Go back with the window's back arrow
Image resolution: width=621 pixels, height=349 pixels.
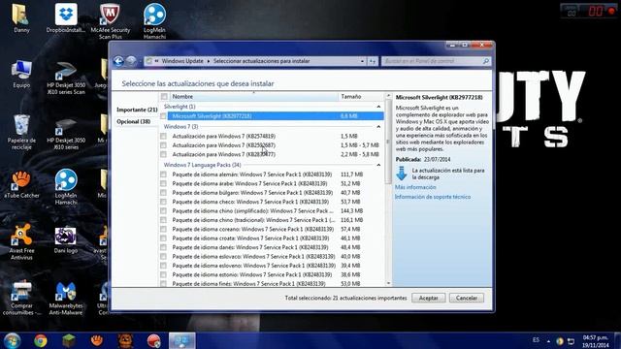click(118, 61)
